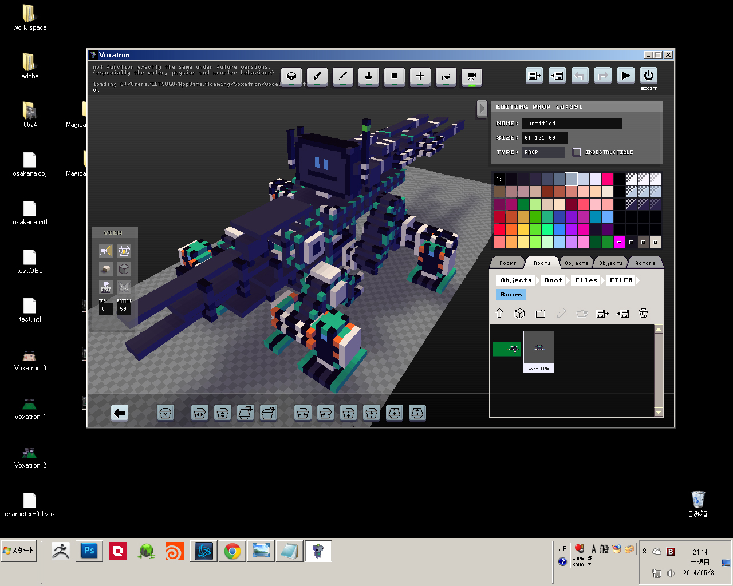Enable the INDESTRUCTIBLE checkbox
The width and height of the screenshot is (733, 586).
click(x=577, y=152)
